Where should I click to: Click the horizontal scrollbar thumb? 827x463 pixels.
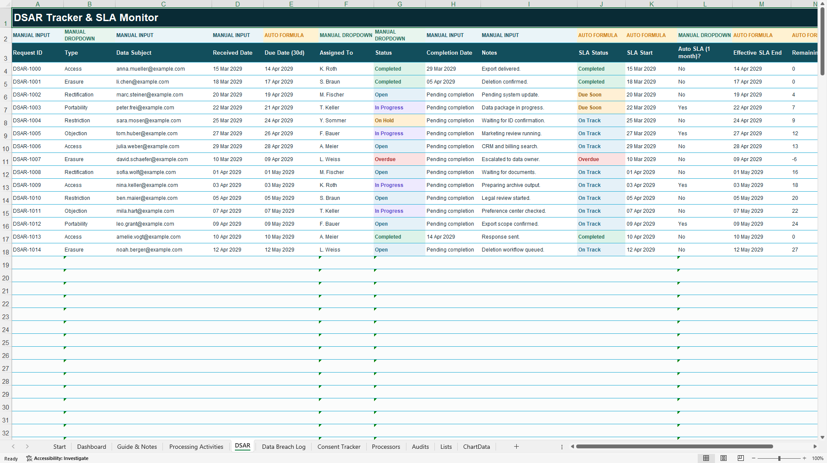674,447
